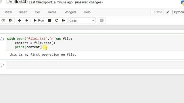The image size is (184, 103).
Task: Open the command palette keyboard icon
Action: click(101, 21)
